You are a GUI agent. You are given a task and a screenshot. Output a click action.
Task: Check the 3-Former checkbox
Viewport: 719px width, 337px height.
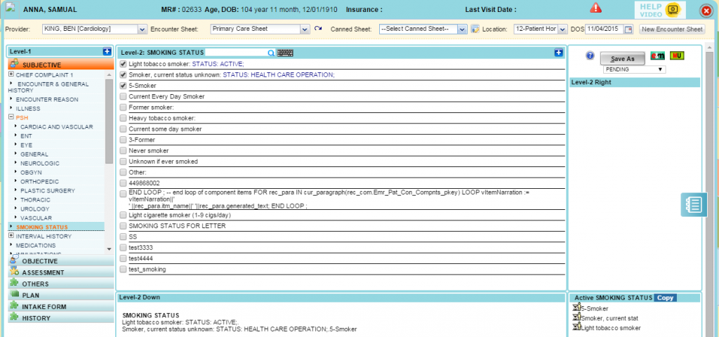point(123,140)
